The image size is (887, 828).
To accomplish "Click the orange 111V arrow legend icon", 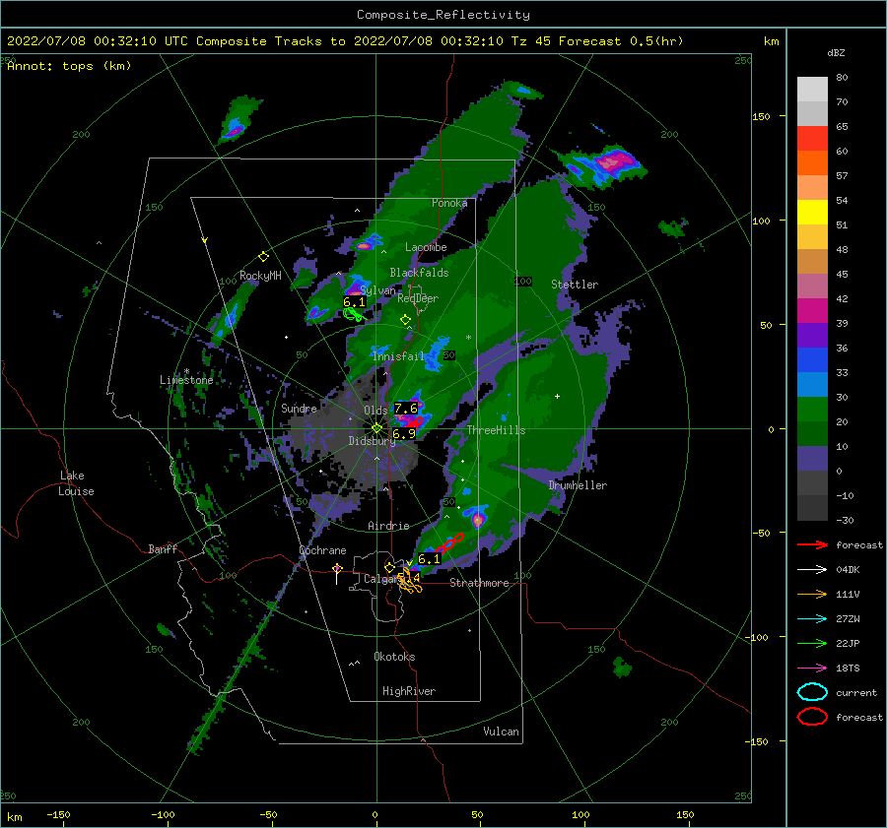I will click(x=812, y=594).
